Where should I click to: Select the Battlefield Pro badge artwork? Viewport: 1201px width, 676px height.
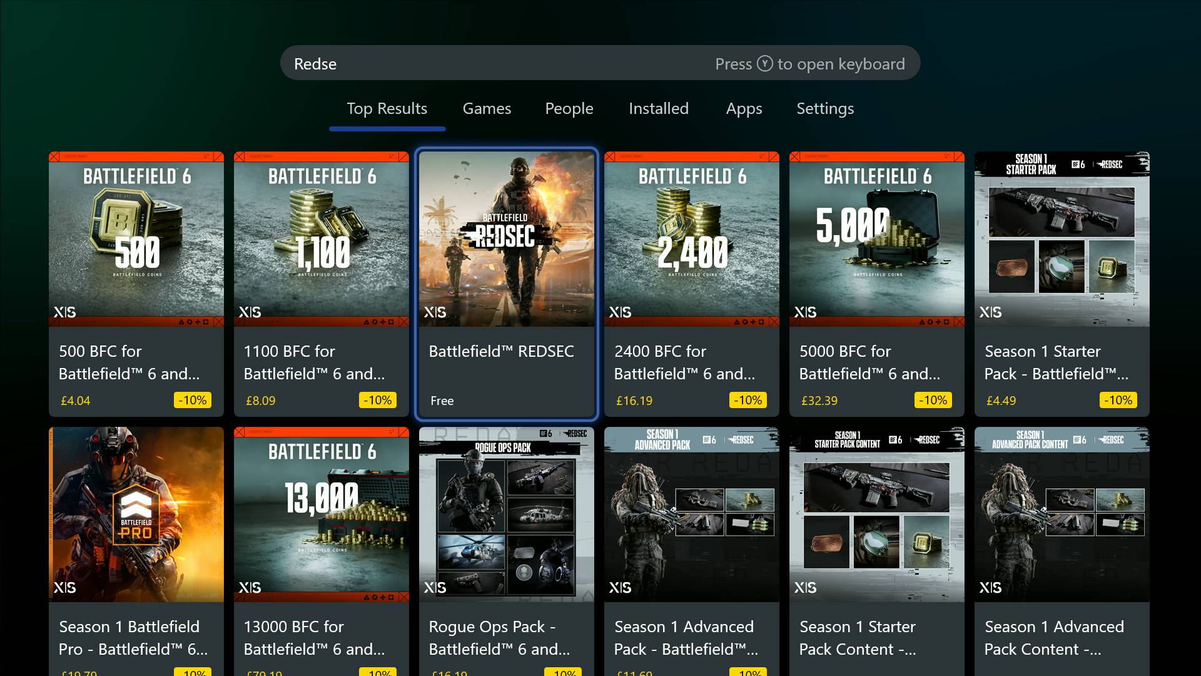click(x=136, y=514)
